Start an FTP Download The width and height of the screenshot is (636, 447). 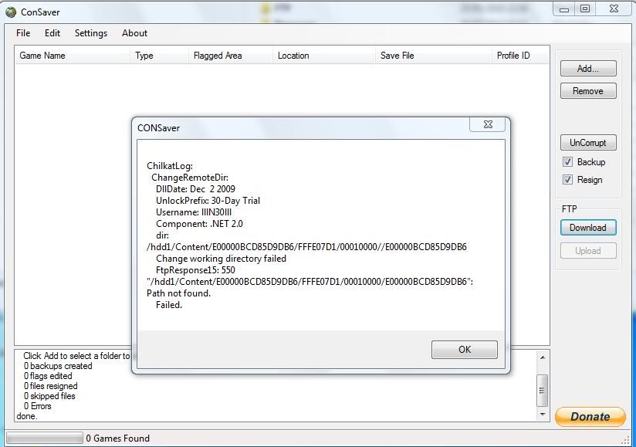tap(588, 227)
